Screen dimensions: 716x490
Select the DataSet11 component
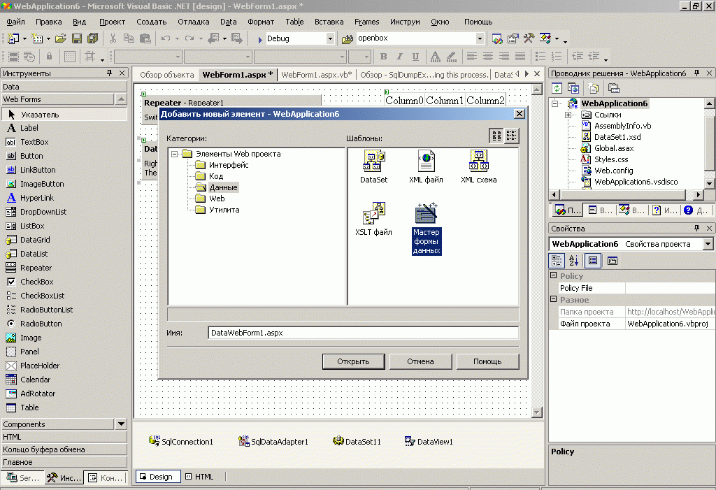tap(357, 441)
